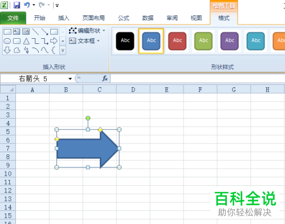Click the insert function fx icon

(x=105, y=78)
